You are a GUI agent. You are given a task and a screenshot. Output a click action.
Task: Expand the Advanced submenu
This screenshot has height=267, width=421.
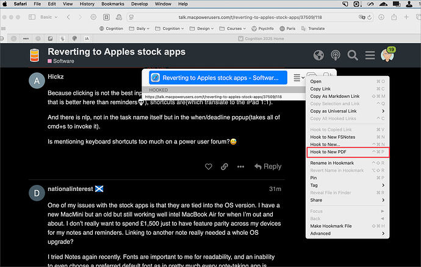point(347,234)
